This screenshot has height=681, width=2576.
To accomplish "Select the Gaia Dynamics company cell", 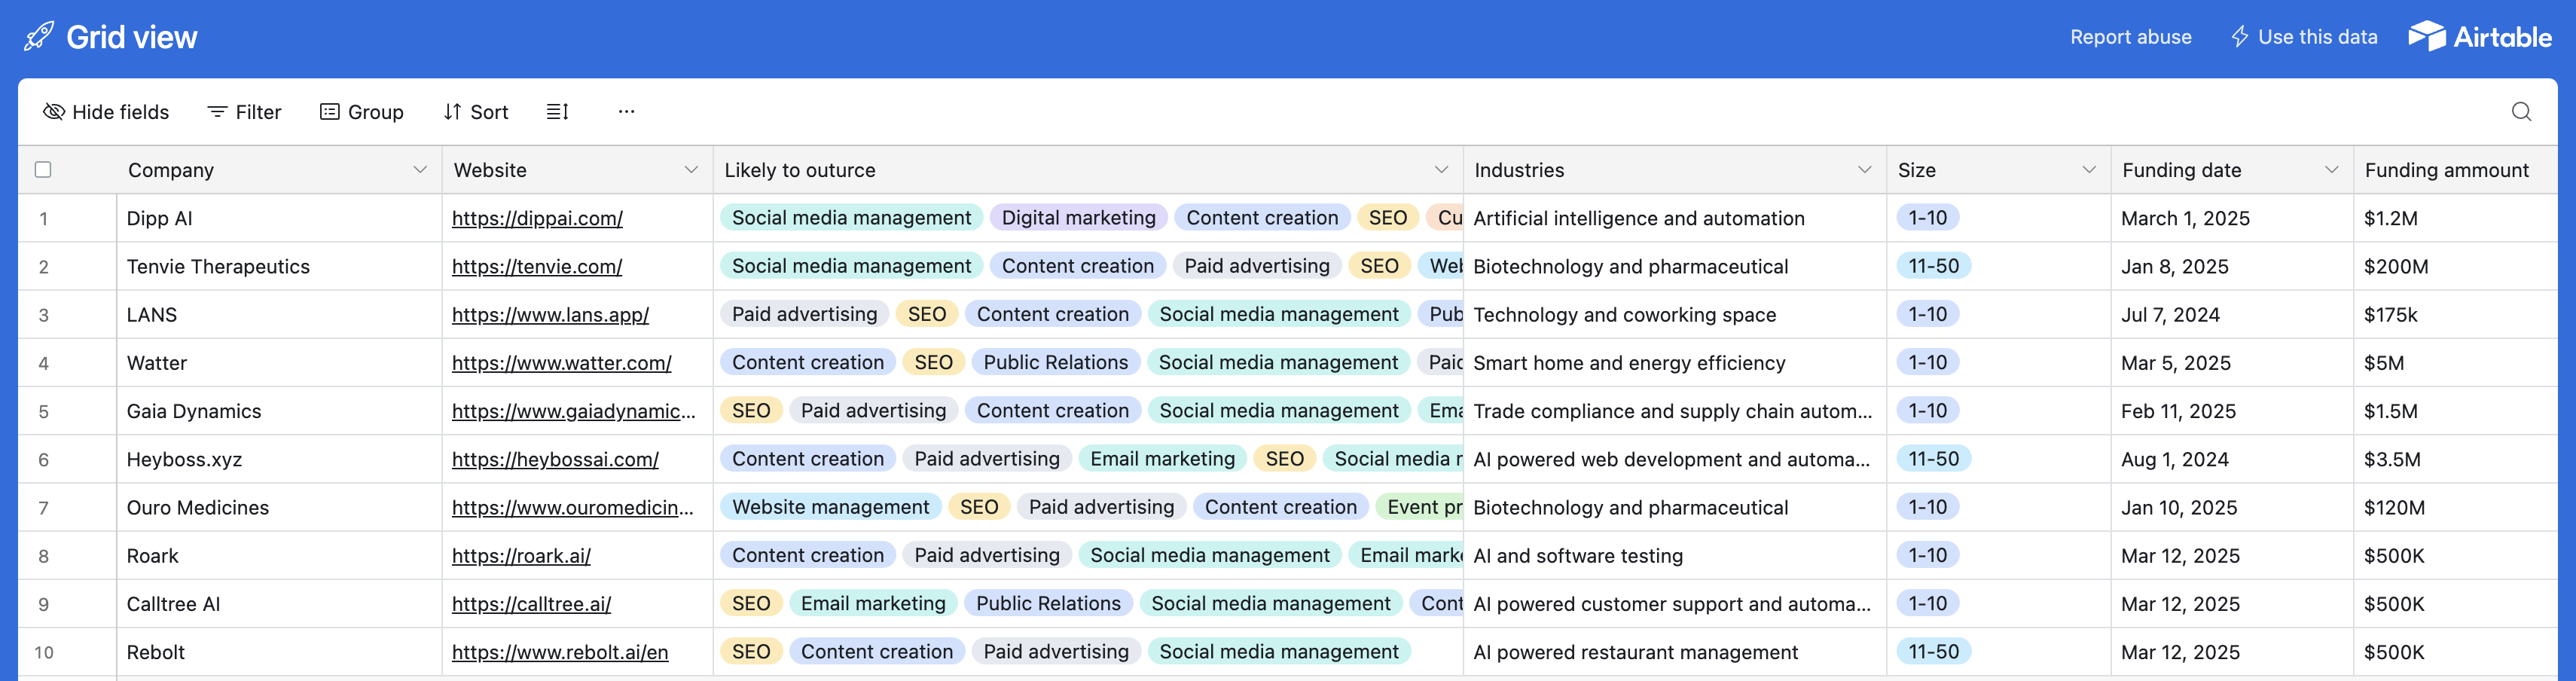I will pyautogui.click(x=279, y=411).
